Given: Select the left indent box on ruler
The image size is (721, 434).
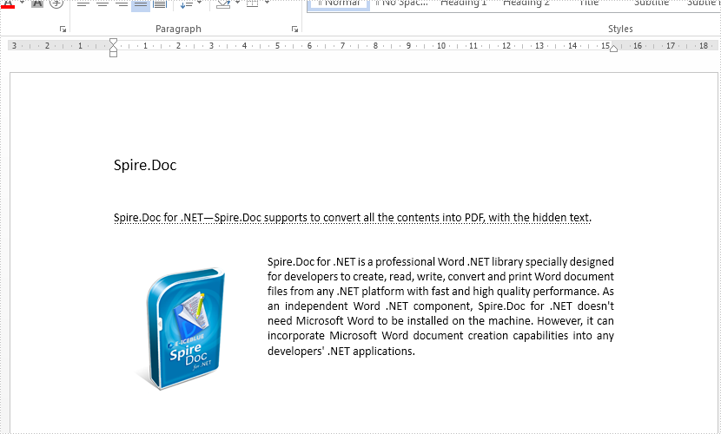Looking at the screenshot, I should coord(113,54).
